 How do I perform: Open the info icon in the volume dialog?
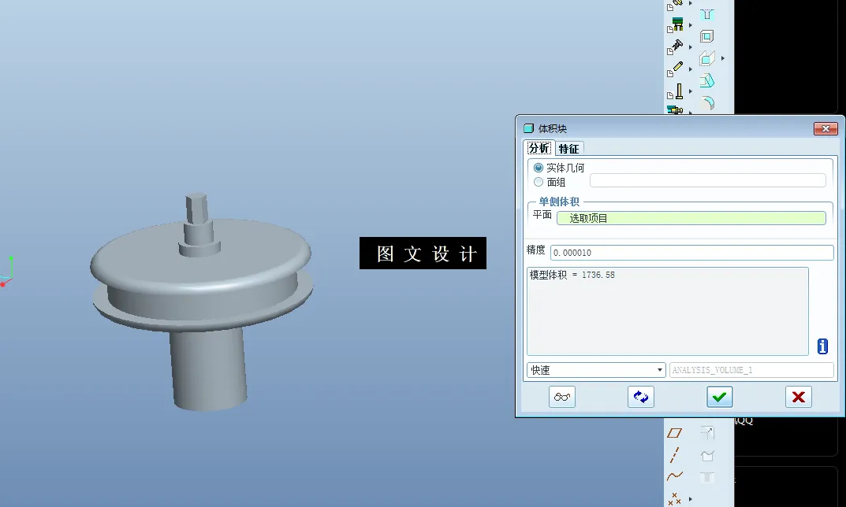[x=822, y=346]
